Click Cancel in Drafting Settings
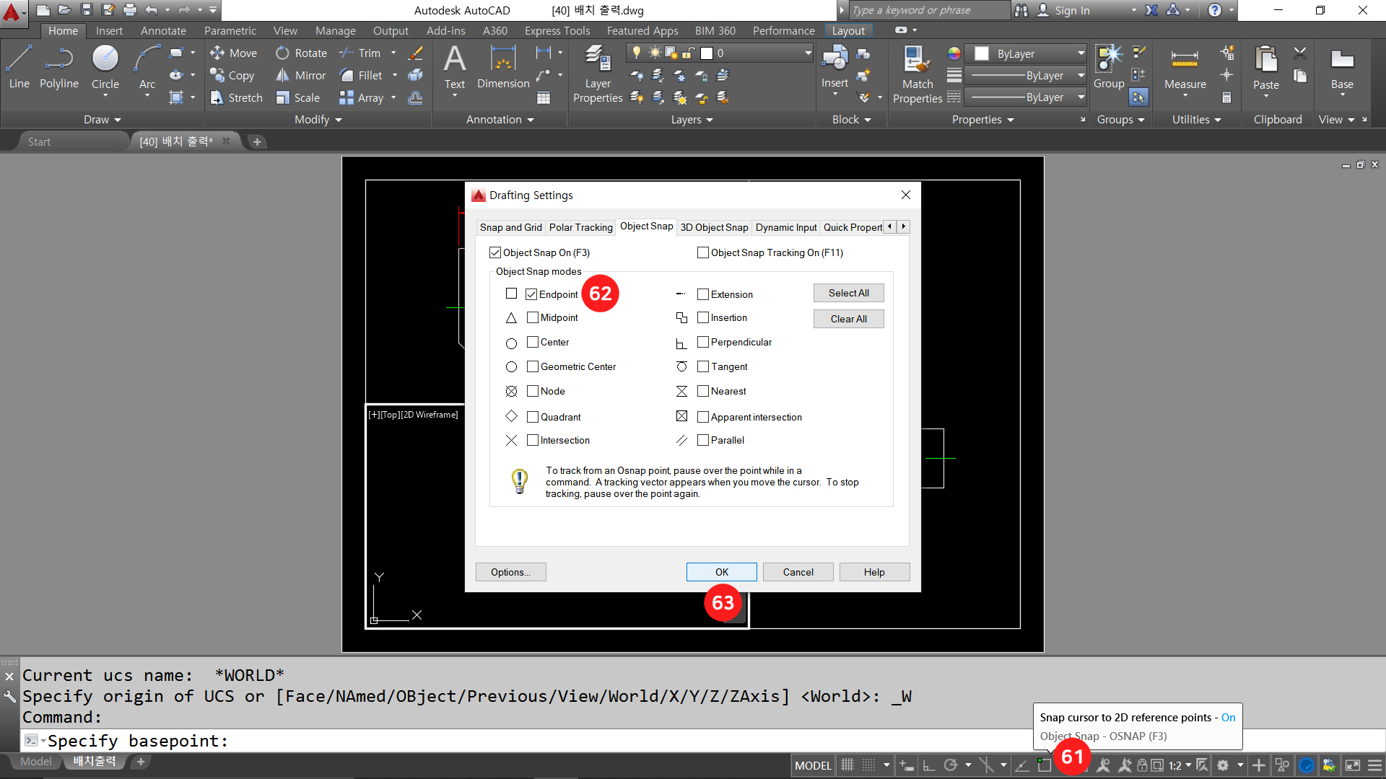Image resolution: width=1386 pixels, height=779 pixels. click(x=798, y=572)
